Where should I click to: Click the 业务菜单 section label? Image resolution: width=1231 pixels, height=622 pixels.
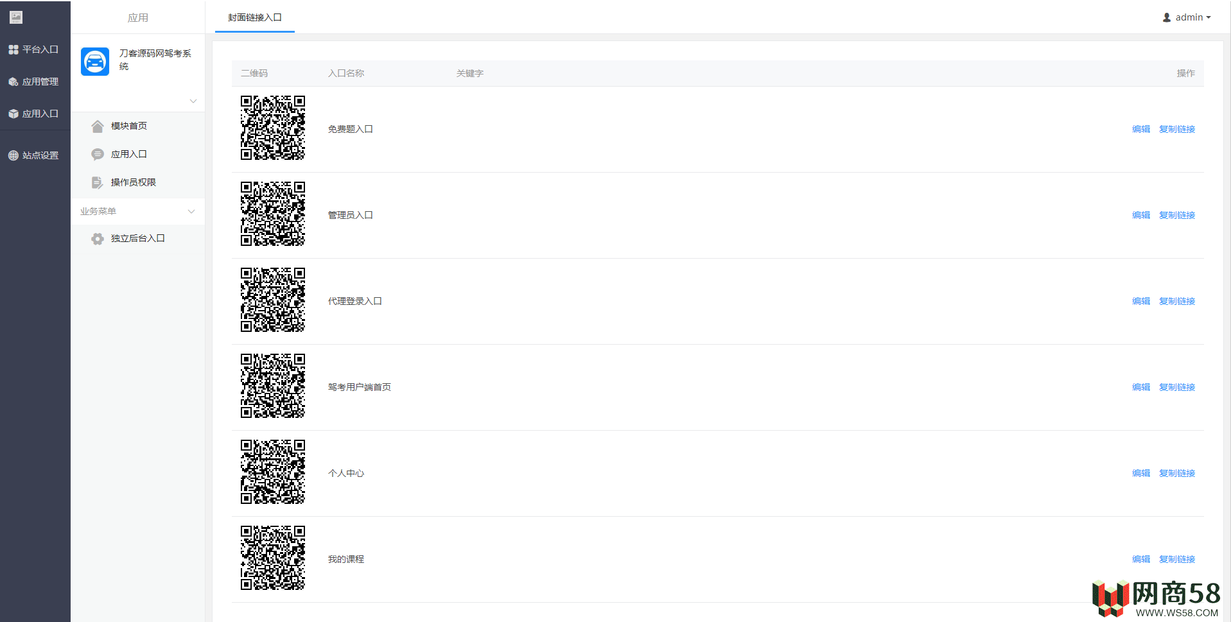coord(98,211)
